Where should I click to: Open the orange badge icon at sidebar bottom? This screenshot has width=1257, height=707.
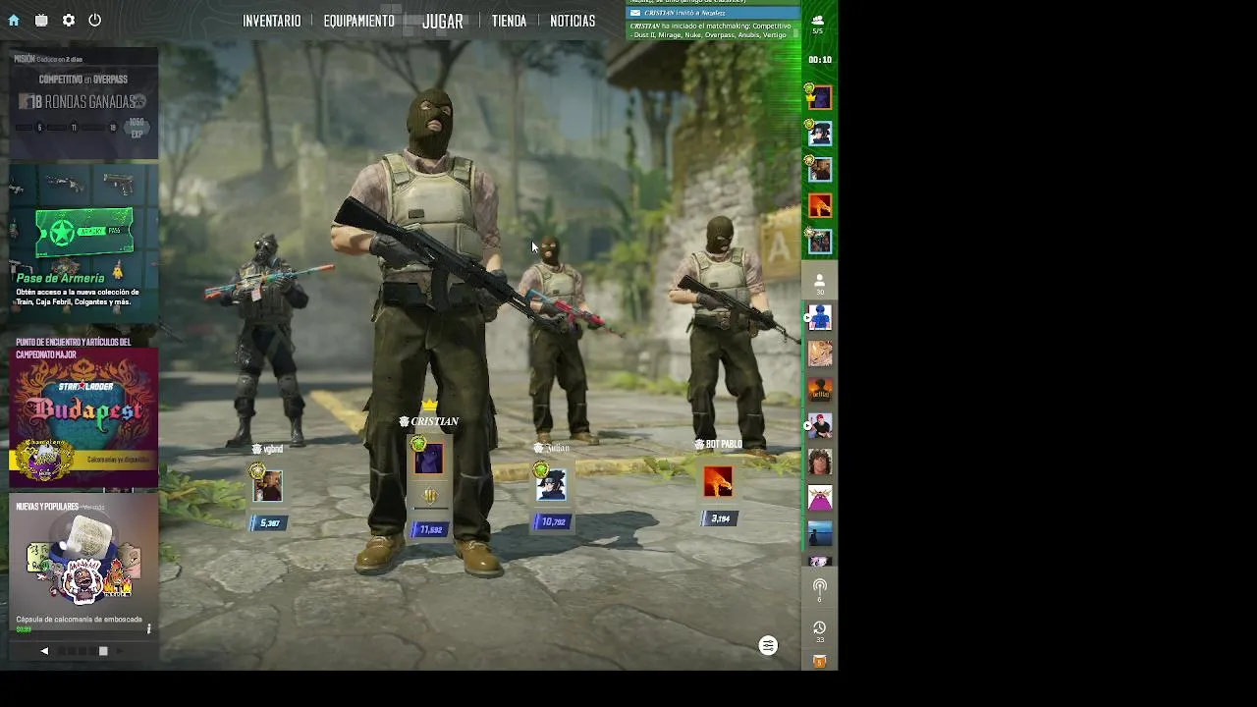(820, 661)
